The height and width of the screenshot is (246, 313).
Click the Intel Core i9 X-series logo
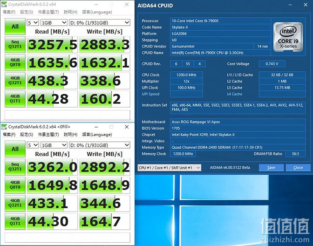[x=288, y=37]
